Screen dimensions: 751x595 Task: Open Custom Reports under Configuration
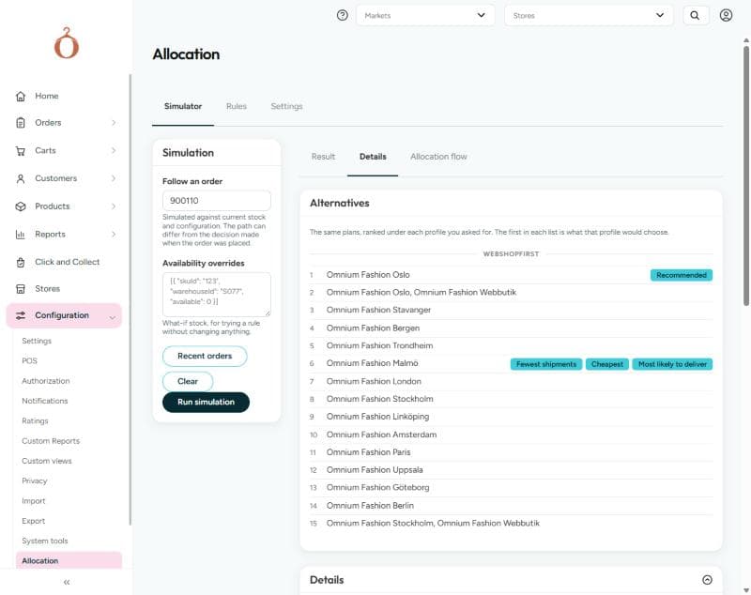point(51,441)
